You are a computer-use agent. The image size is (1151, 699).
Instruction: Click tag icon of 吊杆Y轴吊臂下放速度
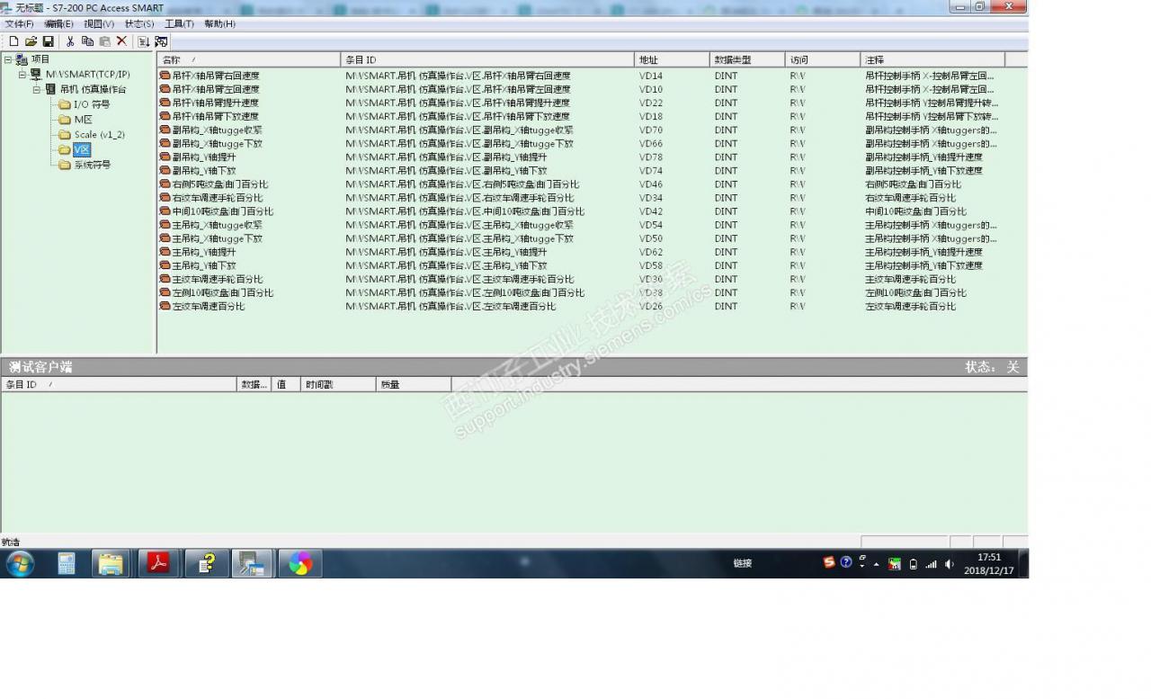(165, 116)
